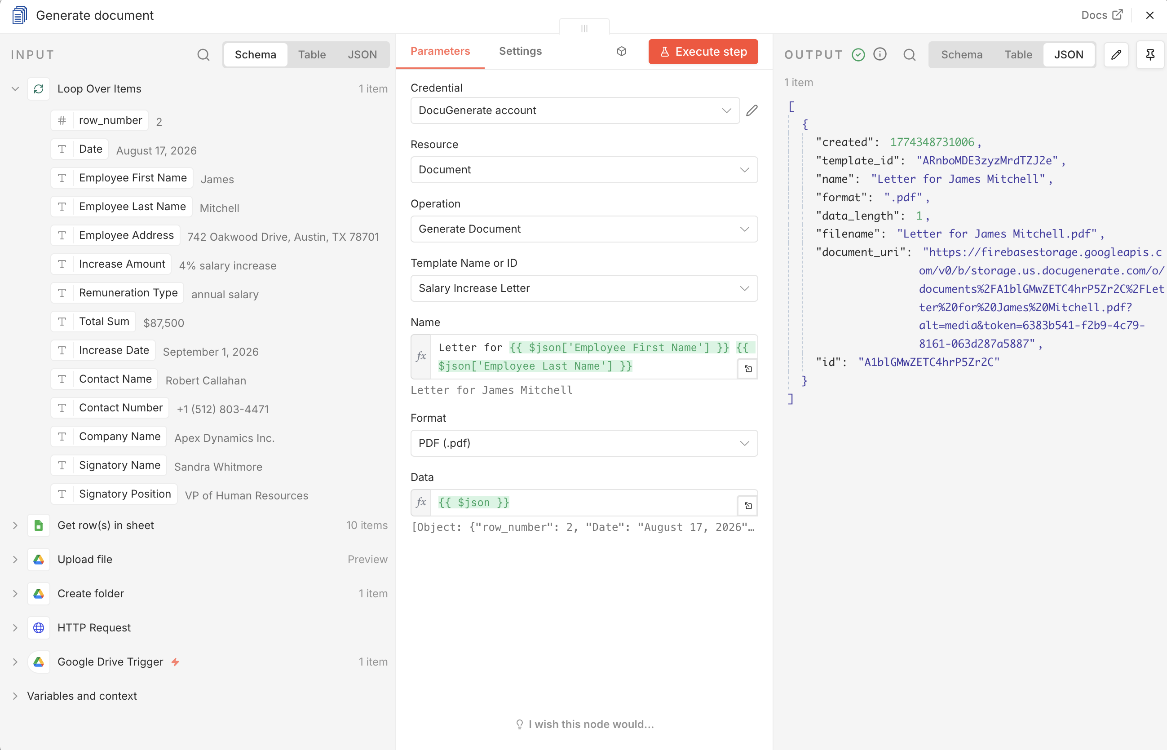
Task: Select the Company Name field
Action: tap(109, 437)
